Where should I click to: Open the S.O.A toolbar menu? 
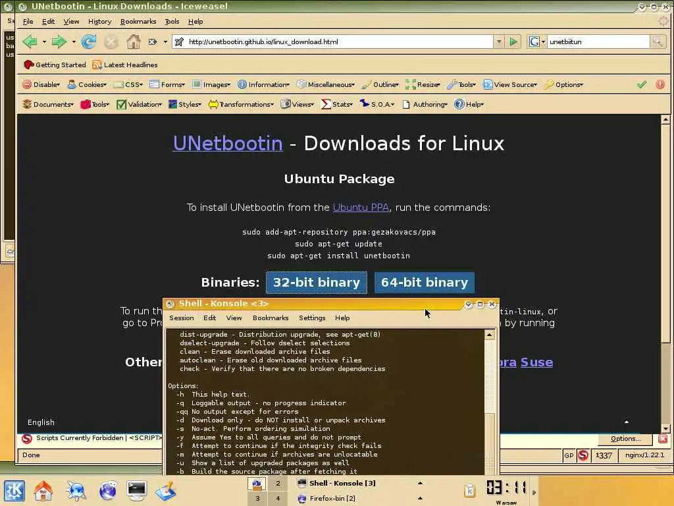[x=377, y=104]
